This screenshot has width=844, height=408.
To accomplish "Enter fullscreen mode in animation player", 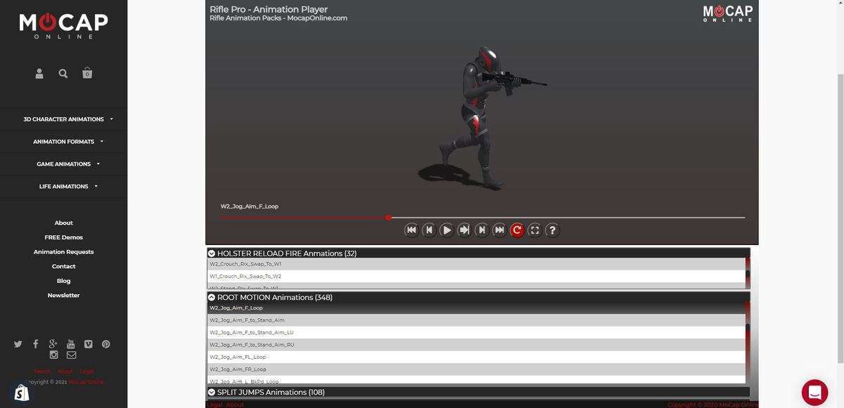I will (535, 230).
